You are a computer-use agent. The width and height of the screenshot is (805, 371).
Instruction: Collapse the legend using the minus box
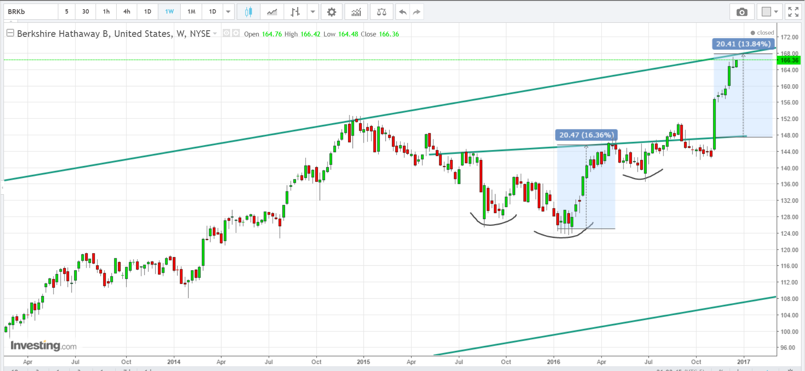tap(10, 33)
